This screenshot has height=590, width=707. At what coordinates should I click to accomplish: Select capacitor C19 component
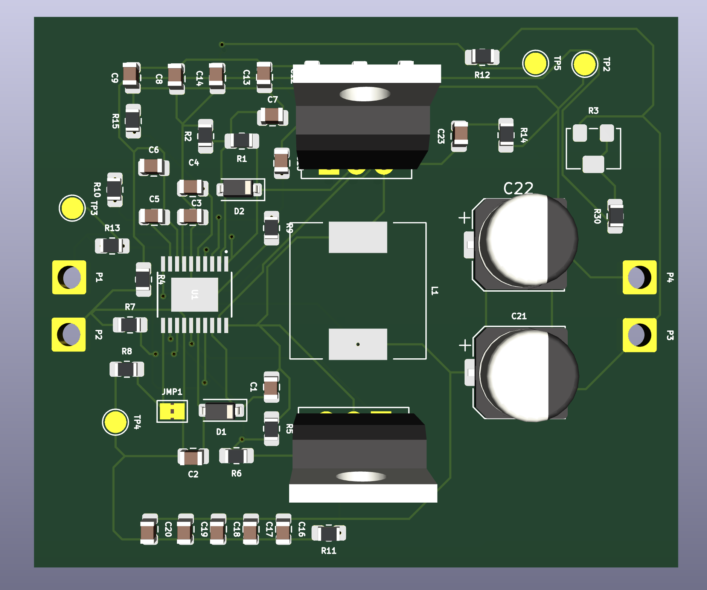(186, 529)
